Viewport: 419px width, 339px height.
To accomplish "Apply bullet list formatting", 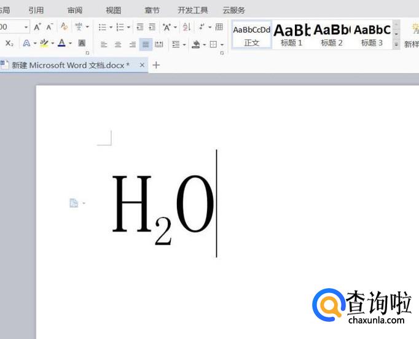I will (103, 27).
